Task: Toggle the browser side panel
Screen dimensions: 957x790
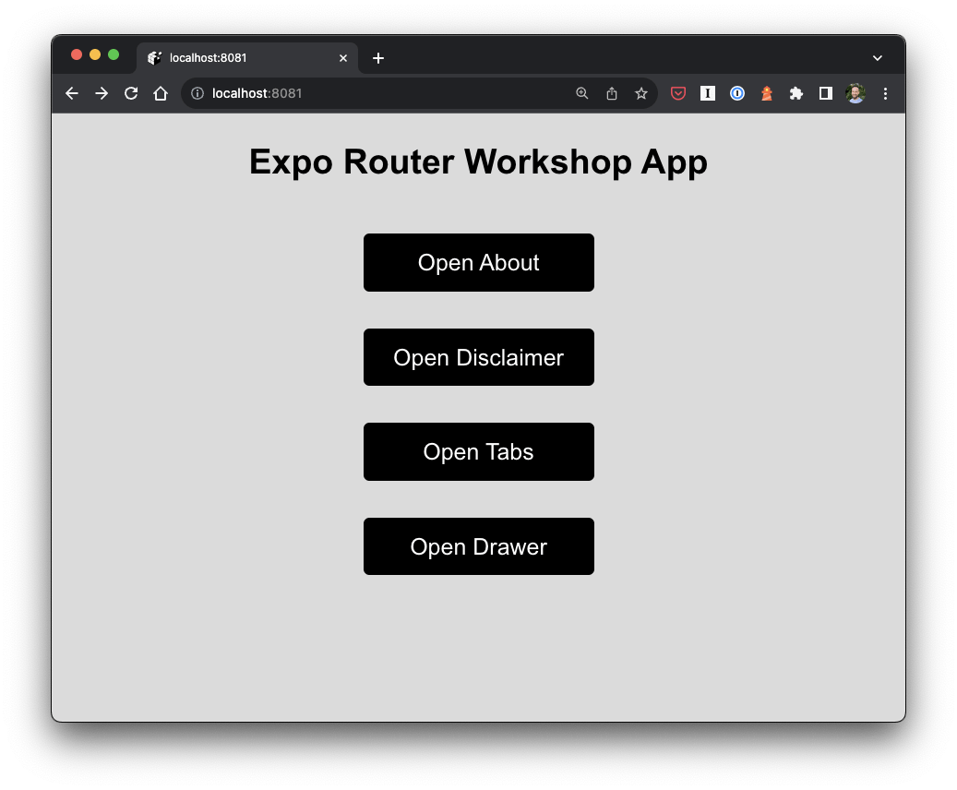Action: (x=826, y=93)
